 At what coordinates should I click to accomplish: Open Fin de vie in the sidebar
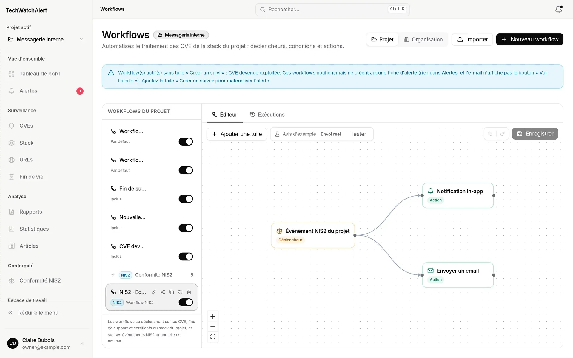(x=46, y=177)
